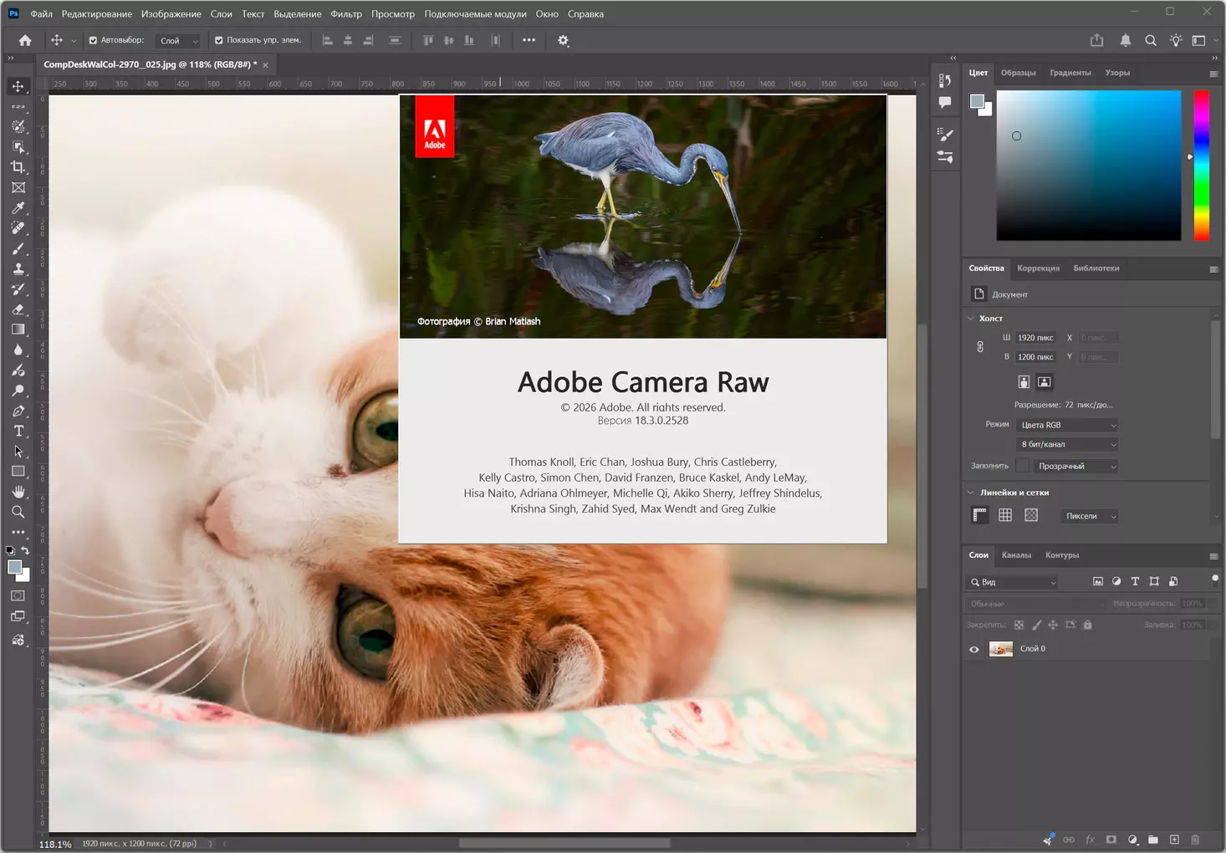Open the Фильтр menu

pyautogui.click(x=346, y=13)
